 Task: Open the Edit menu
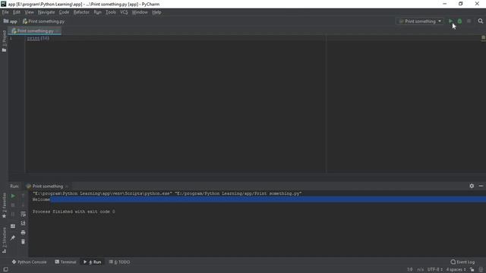point(17,12)
